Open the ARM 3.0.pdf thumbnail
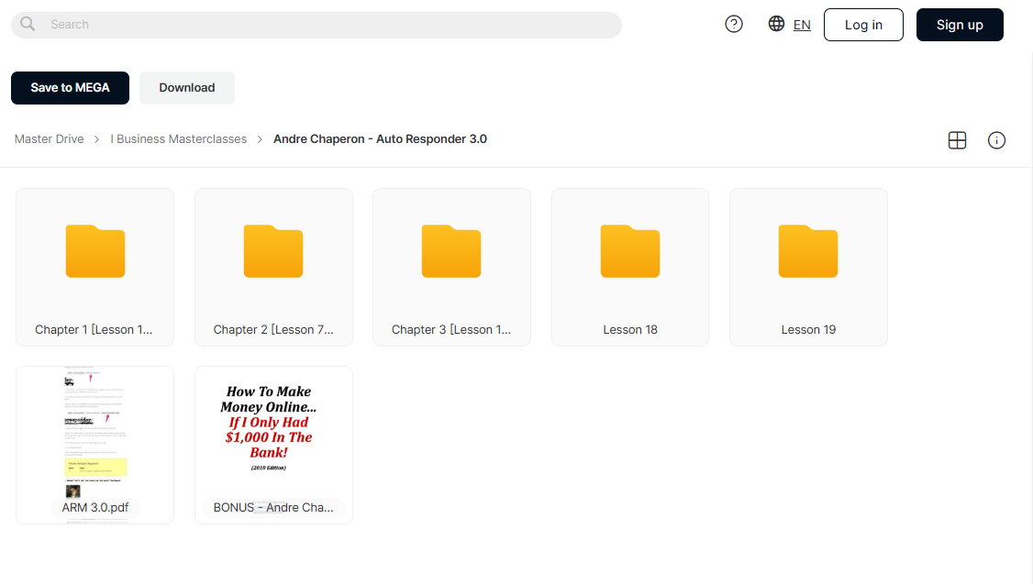Viewport: 1033px width, 584px height. click(95, 445)
